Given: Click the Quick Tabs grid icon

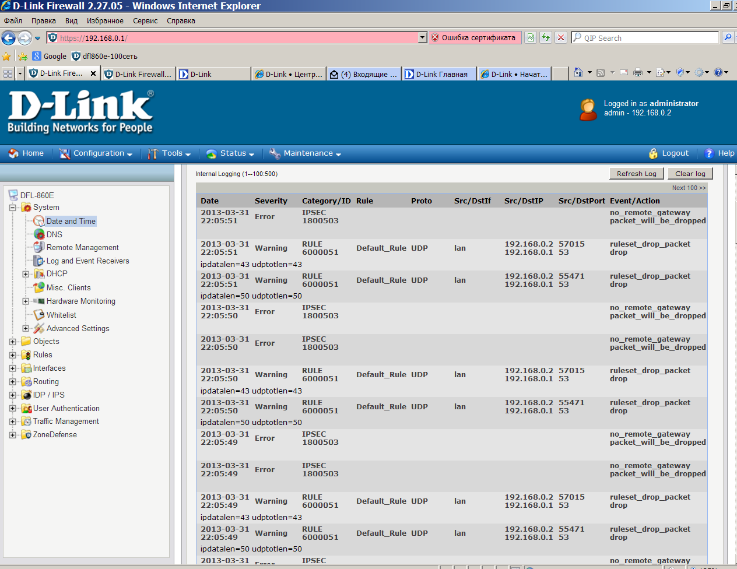Looking at the screenshot, I should (8, 73).
